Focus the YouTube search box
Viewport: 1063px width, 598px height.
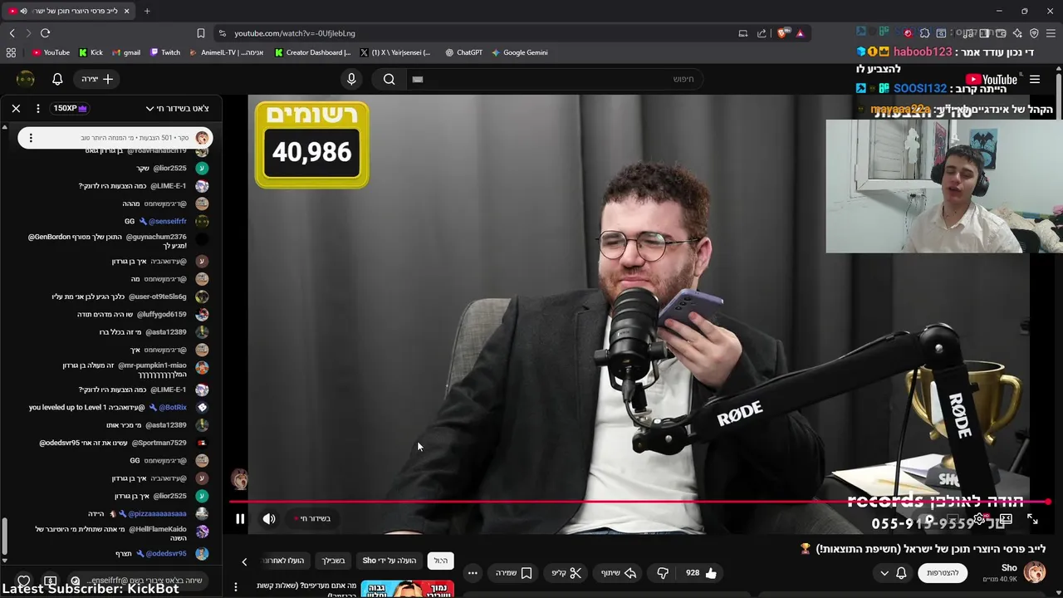556,79
